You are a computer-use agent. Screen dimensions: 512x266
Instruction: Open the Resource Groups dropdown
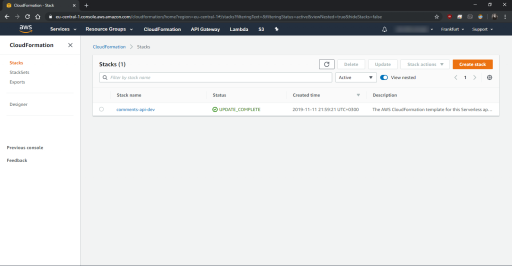(x=109, y=29)
